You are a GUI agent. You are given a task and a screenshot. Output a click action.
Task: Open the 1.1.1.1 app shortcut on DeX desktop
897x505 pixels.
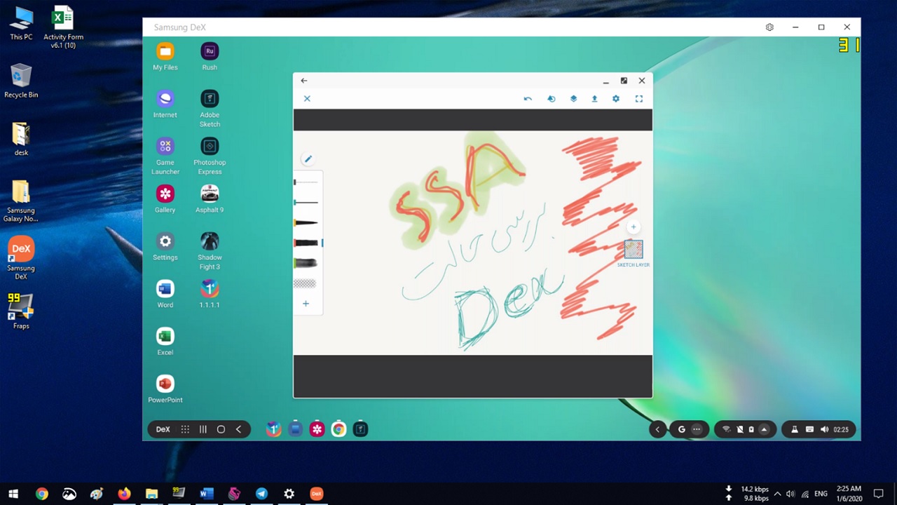tap(210, 295)
